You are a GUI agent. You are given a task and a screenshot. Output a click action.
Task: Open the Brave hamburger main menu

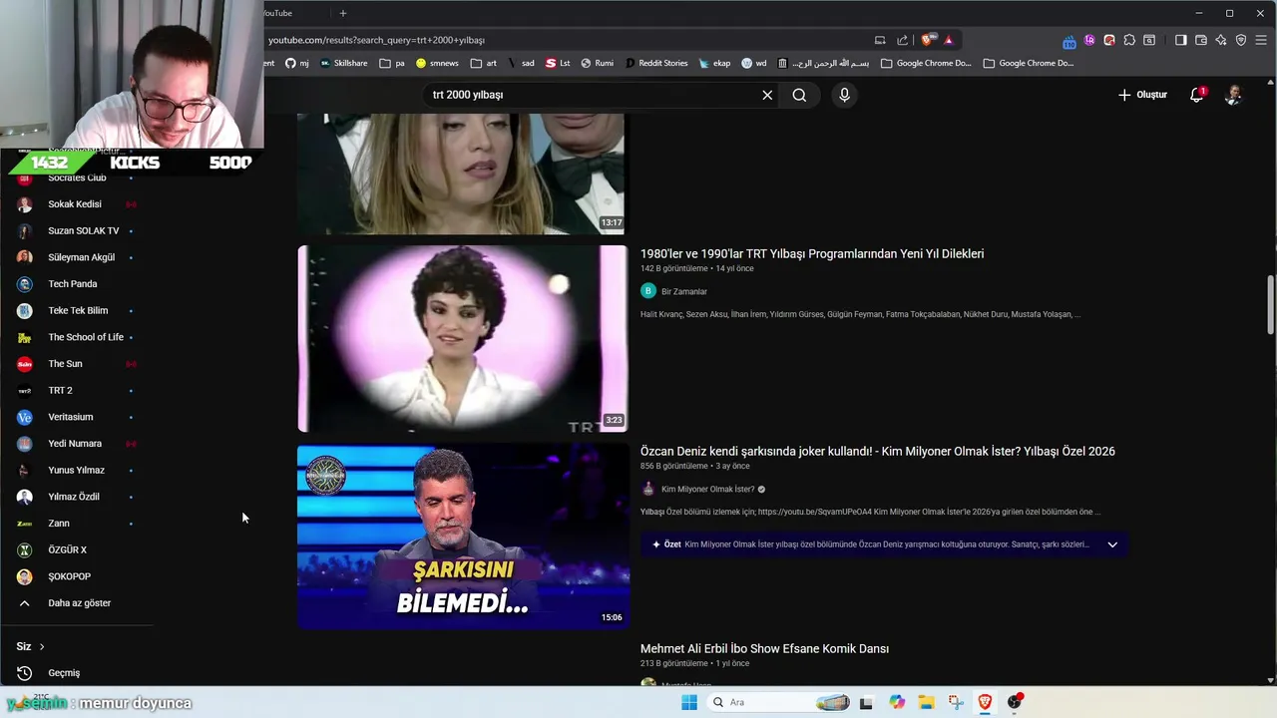(x=1261, y=40)
